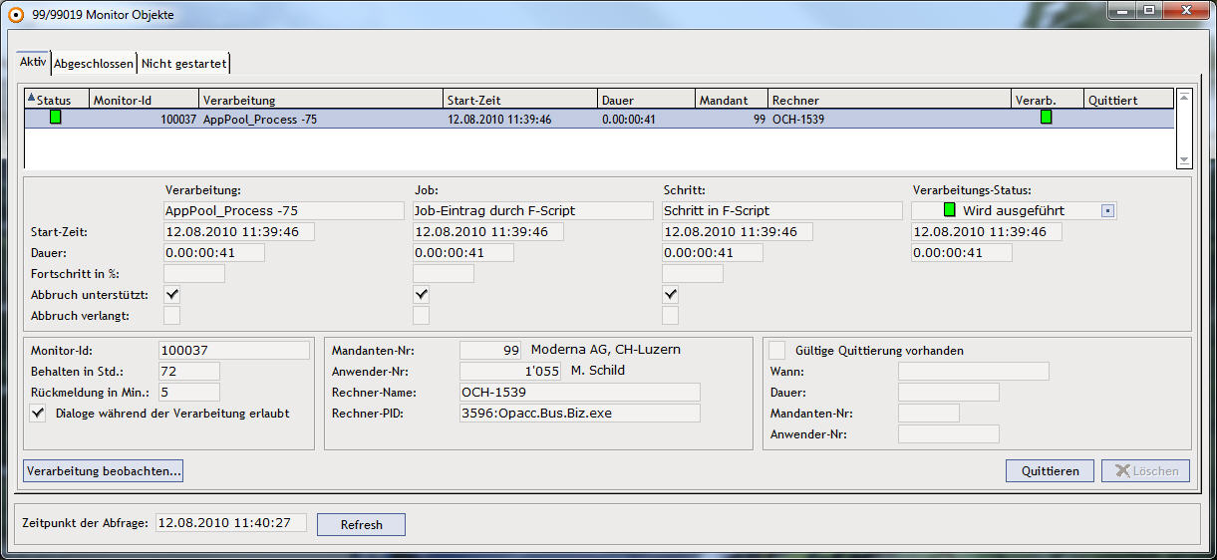Click Moderna AG, CH-Luzern text
This screenshot has height=560, width=1217.
606,350
